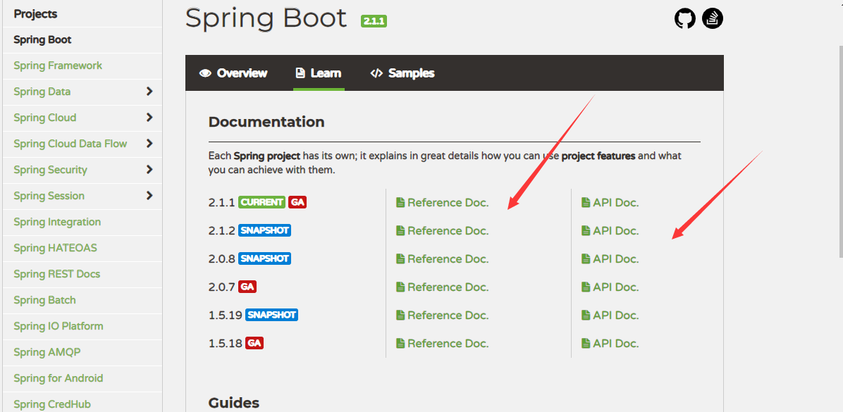
Task: Click the document icon beside Learn
Action: point(300,73)
